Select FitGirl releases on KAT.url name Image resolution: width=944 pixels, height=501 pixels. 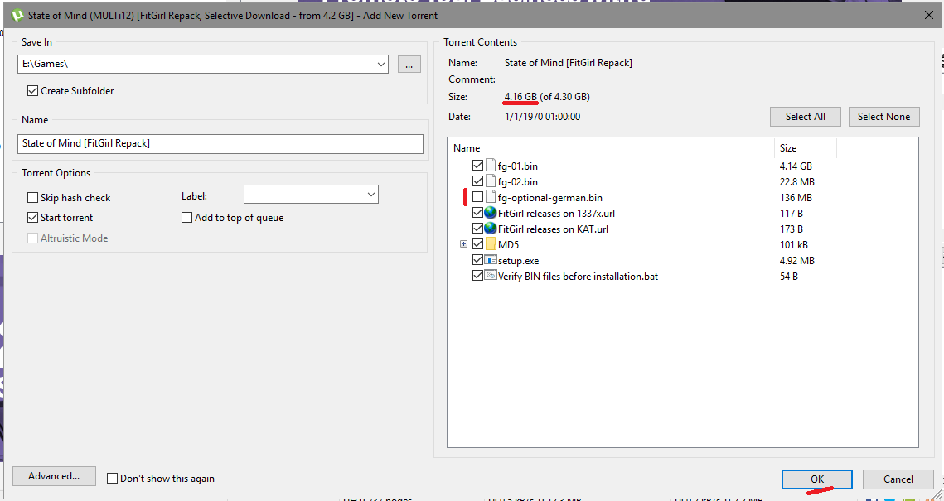pyautogui.click(x=553, y=229)
